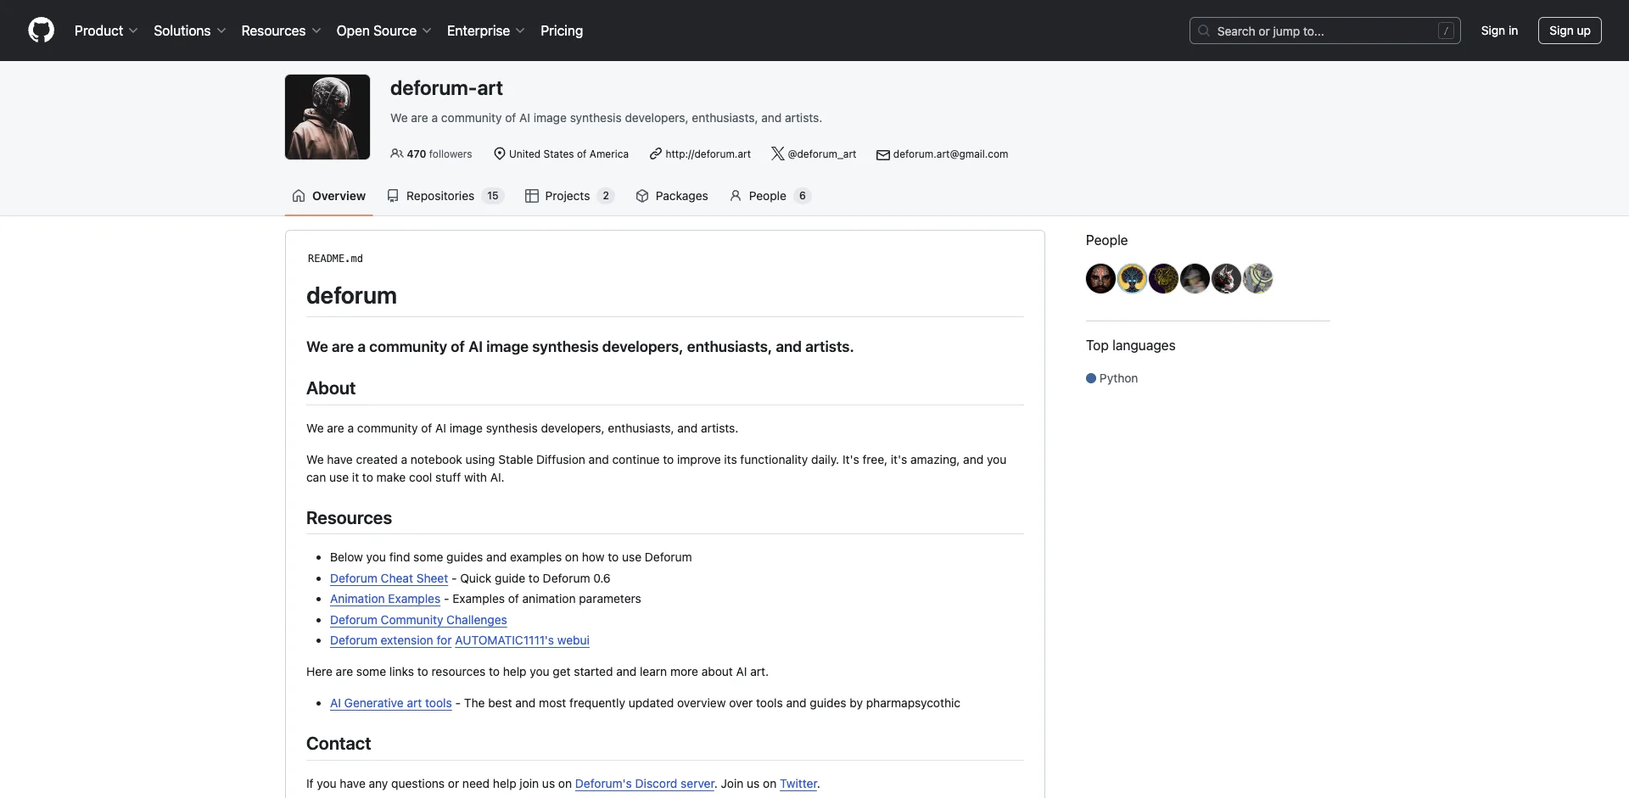Click the About section heading

point(331,388)
